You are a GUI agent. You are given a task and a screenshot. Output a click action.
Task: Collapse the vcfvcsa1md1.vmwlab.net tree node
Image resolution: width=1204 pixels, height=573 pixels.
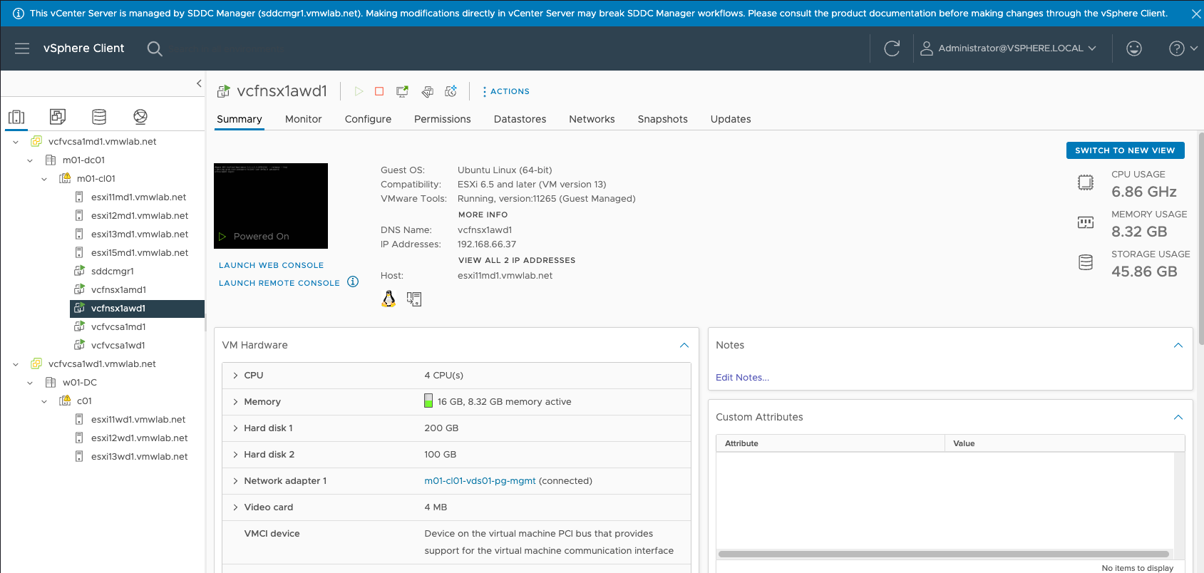16,142
